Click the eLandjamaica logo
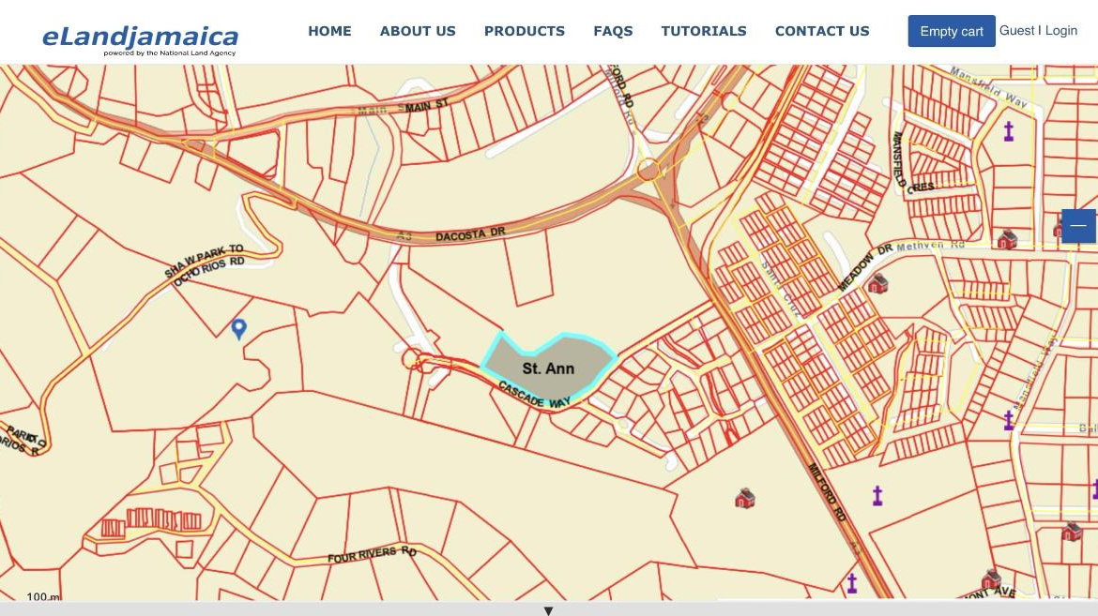This screenshot has width=1098, height=616. point(140,38)
